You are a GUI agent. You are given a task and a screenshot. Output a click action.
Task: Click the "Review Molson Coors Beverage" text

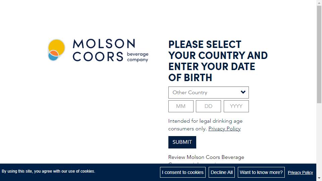click(206, 157)
